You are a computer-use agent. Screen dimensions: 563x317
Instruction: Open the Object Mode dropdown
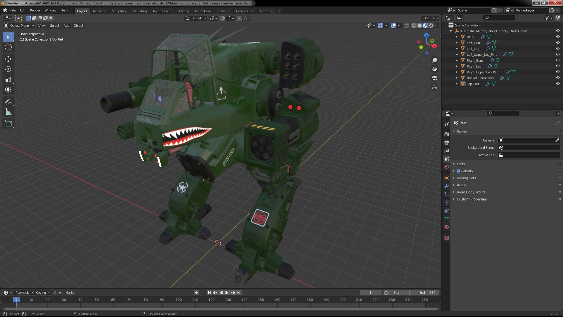(x=19, y=26)
